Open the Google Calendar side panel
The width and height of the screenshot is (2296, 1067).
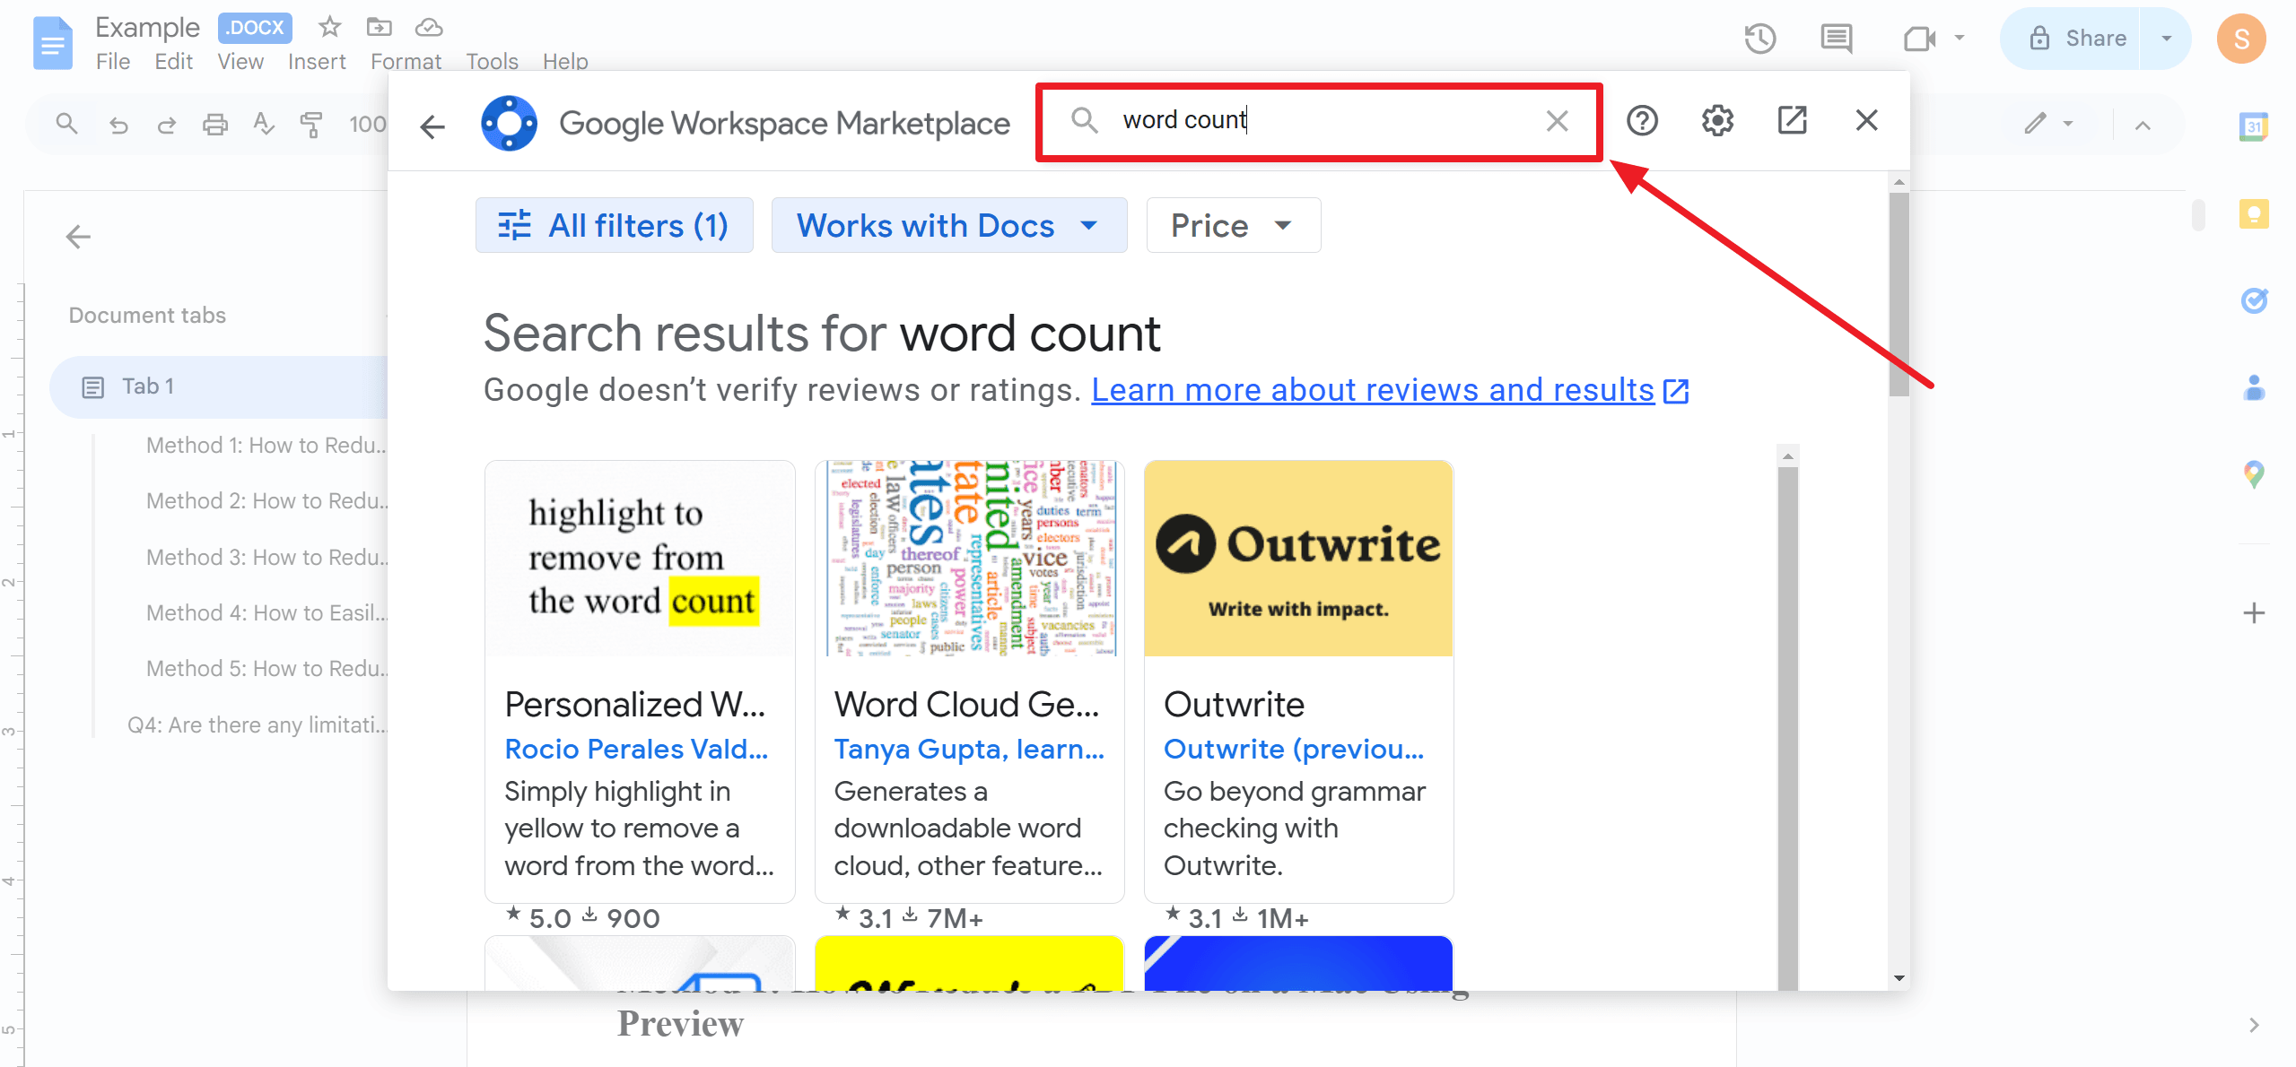click(2253, 127)
